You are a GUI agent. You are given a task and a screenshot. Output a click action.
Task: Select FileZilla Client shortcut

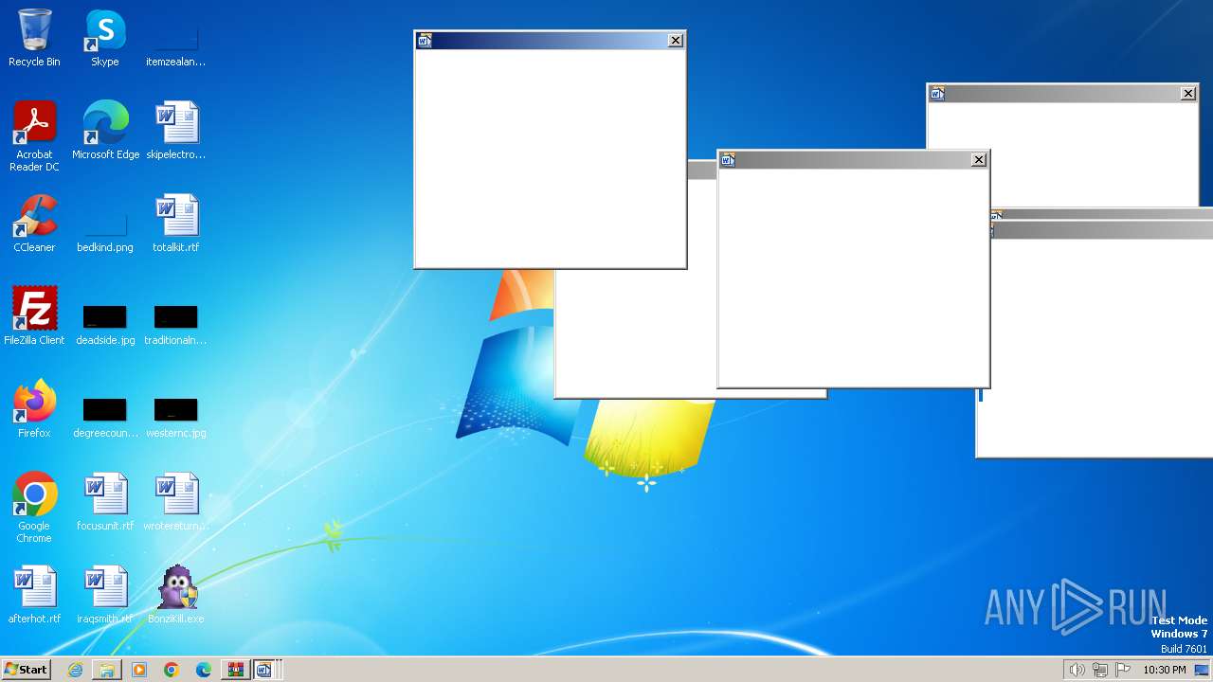click(x=34, y=316)
